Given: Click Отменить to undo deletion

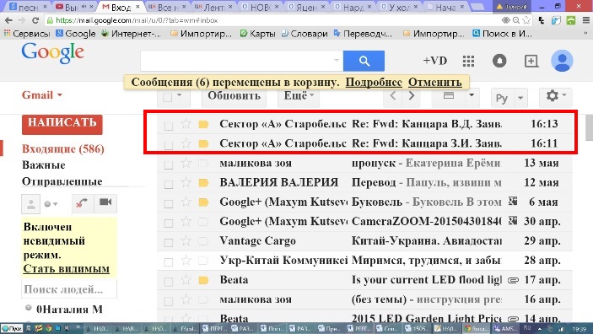Looking at the screenshot, I should [435, 83].
